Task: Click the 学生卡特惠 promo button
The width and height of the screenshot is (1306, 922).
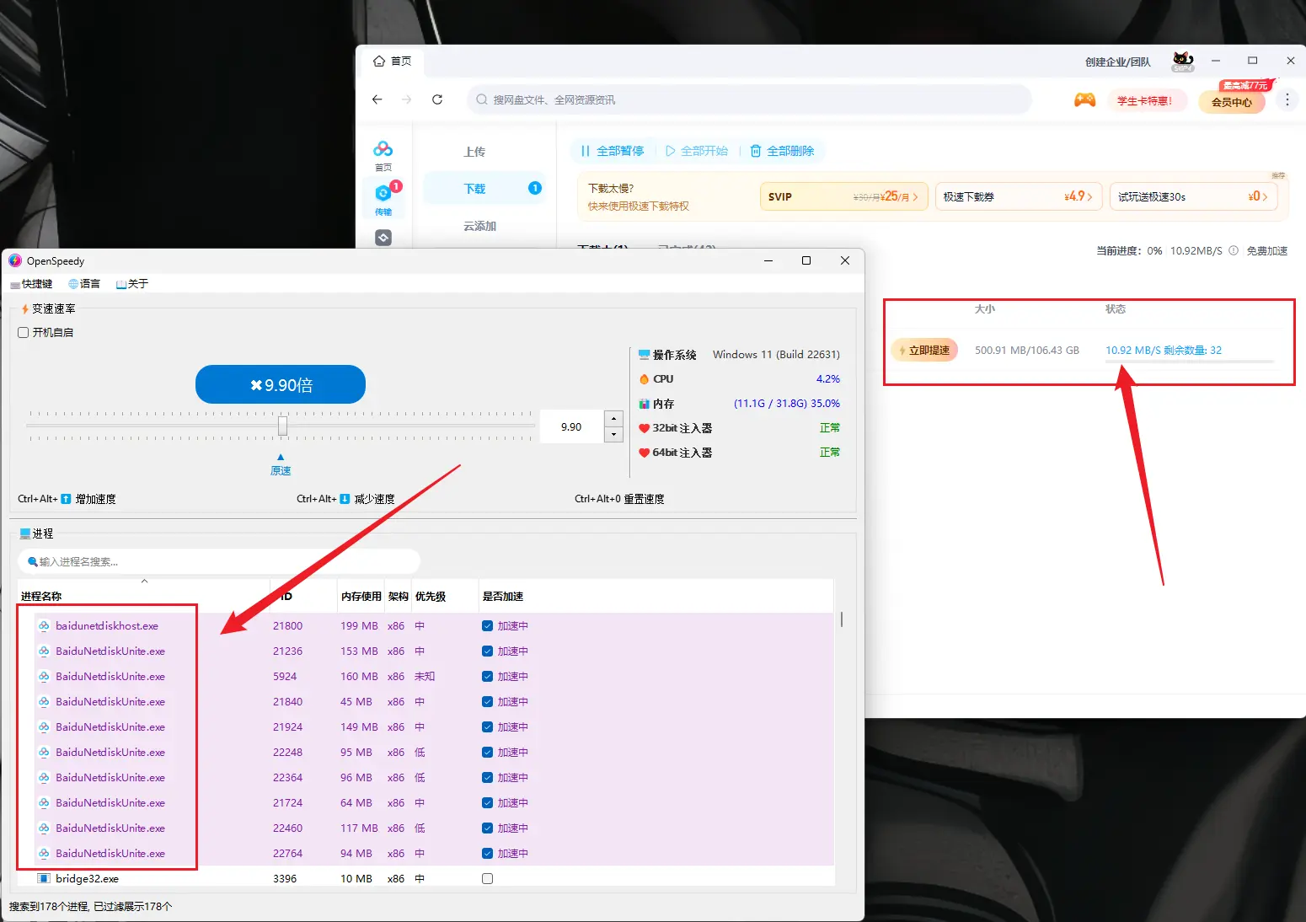Action: (x=1145, y=101)
